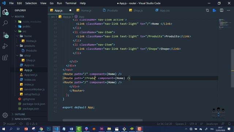Open the More Actions ellipsis menu
This screenshot has height=132, width=234.
tap(229, 10)
